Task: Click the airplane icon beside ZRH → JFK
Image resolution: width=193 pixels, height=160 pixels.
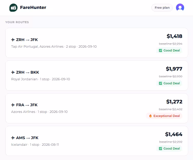Action: click(13, 40)
